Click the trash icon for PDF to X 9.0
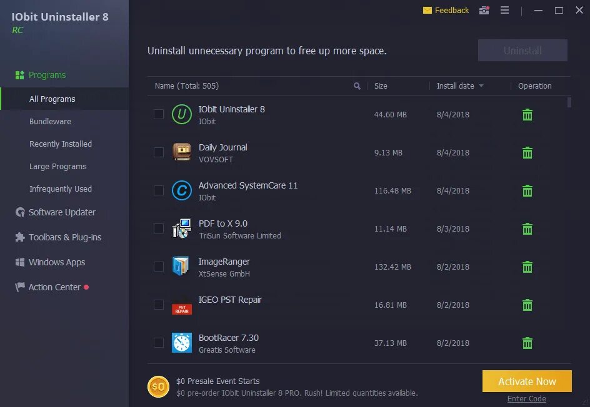Screen dimensions: 590x407 tap(527, 228)
